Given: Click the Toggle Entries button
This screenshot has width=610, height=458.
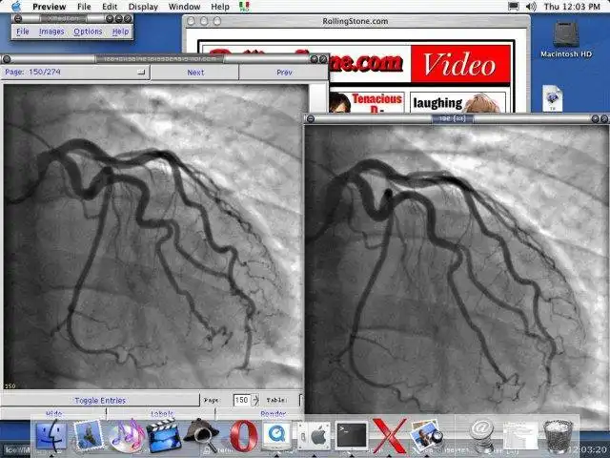Looking at the screenshot, I should click(x=100, y=400).
